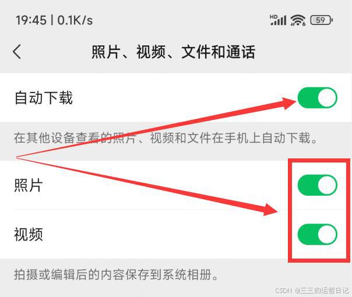
Task: Tap the 拍摄或编辑后的内容保存到系统相册 note
Action: 117,274
